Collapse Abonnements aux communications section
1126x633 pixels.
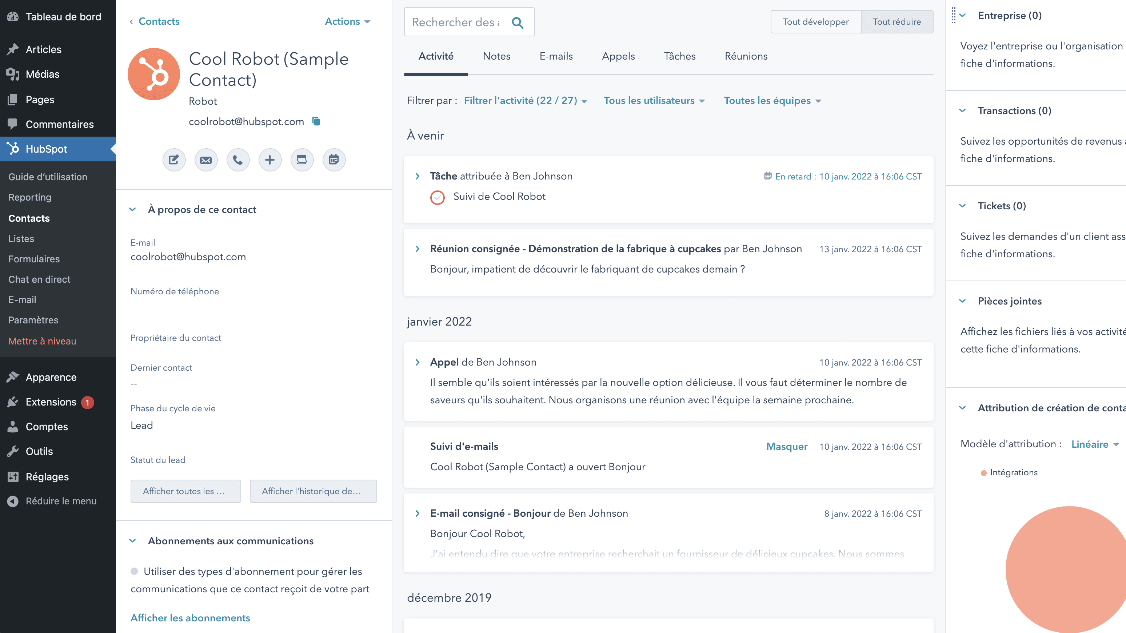[132, 541]
